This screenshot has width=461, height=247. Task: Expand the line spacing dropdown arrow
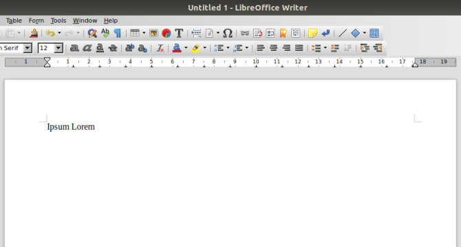coord(325,48)
